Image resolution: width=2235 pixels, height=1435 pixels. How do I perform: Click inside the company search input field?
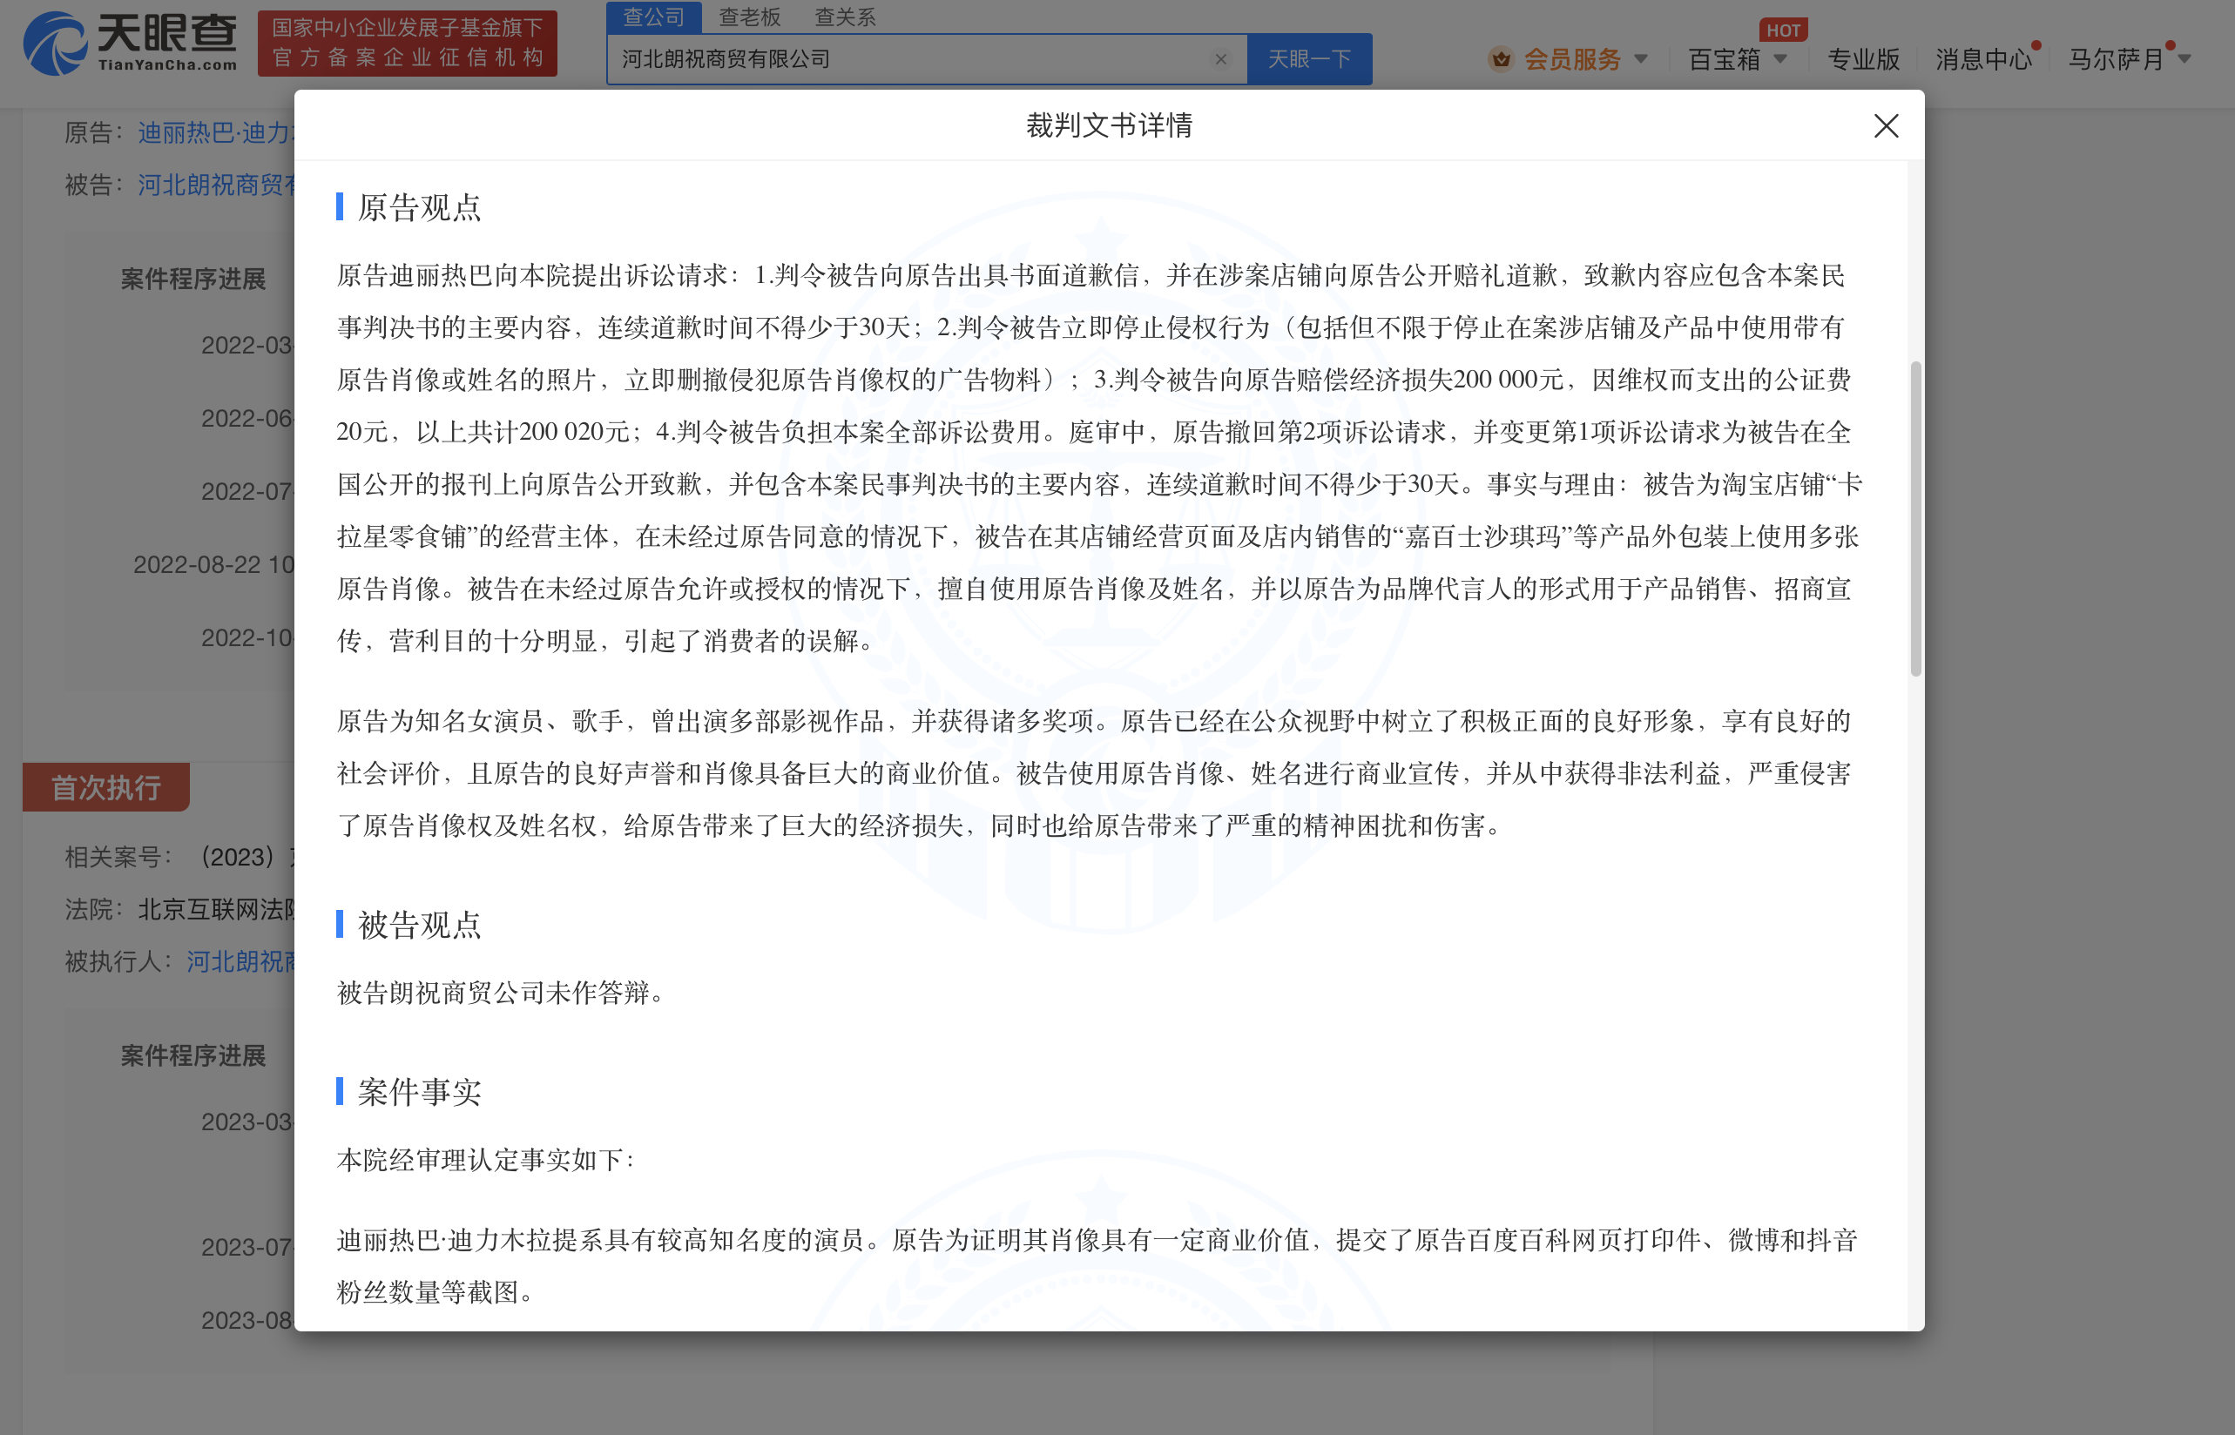(886, 58)
